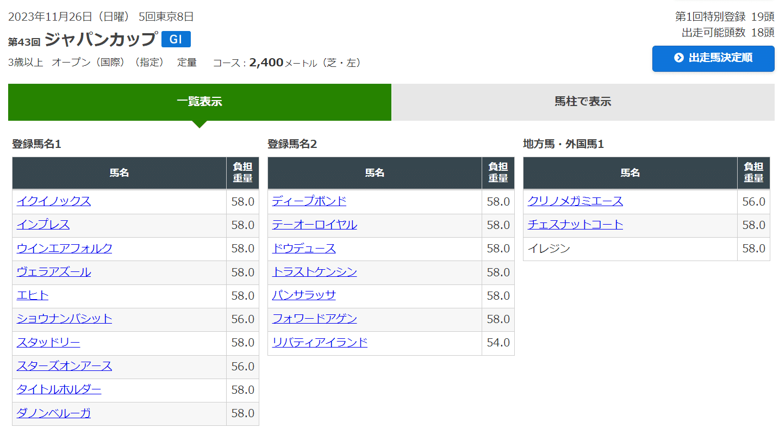
Task: Open the イクイノックス horse link
Action: point(54,201)
